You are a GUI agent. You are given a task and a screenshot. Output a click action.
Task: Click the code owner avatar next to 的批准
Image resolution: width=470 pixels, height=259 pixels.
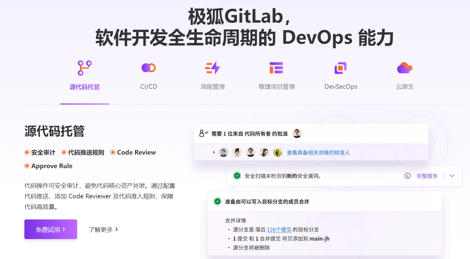(297, 133)
